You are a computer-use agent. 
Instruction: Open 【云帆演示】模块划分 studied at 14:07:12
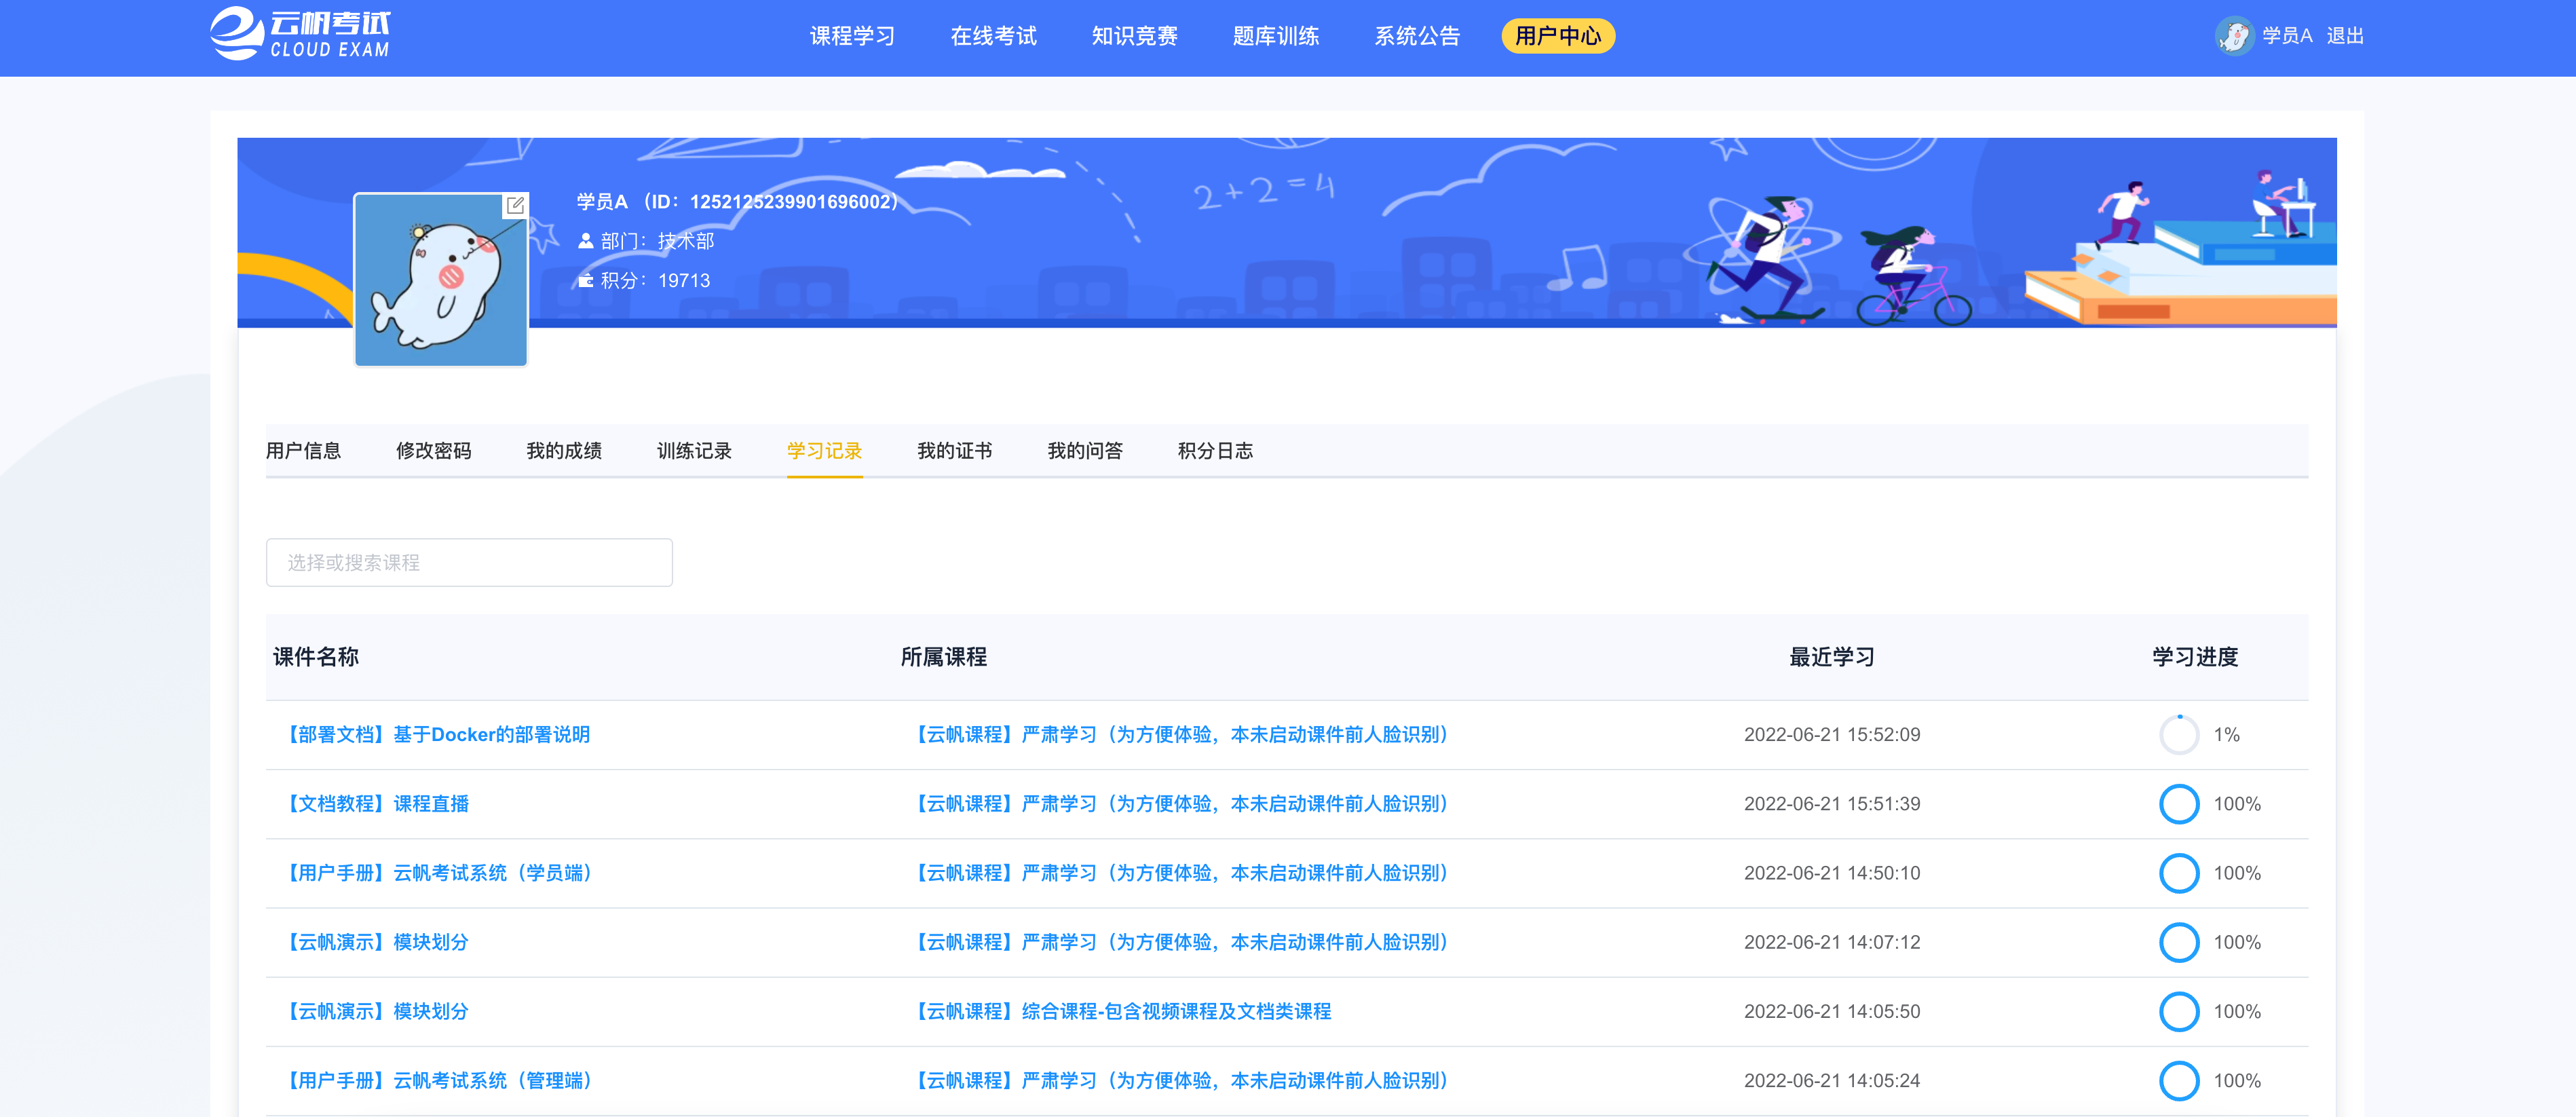pyautogui.click(x=376, y=942)
